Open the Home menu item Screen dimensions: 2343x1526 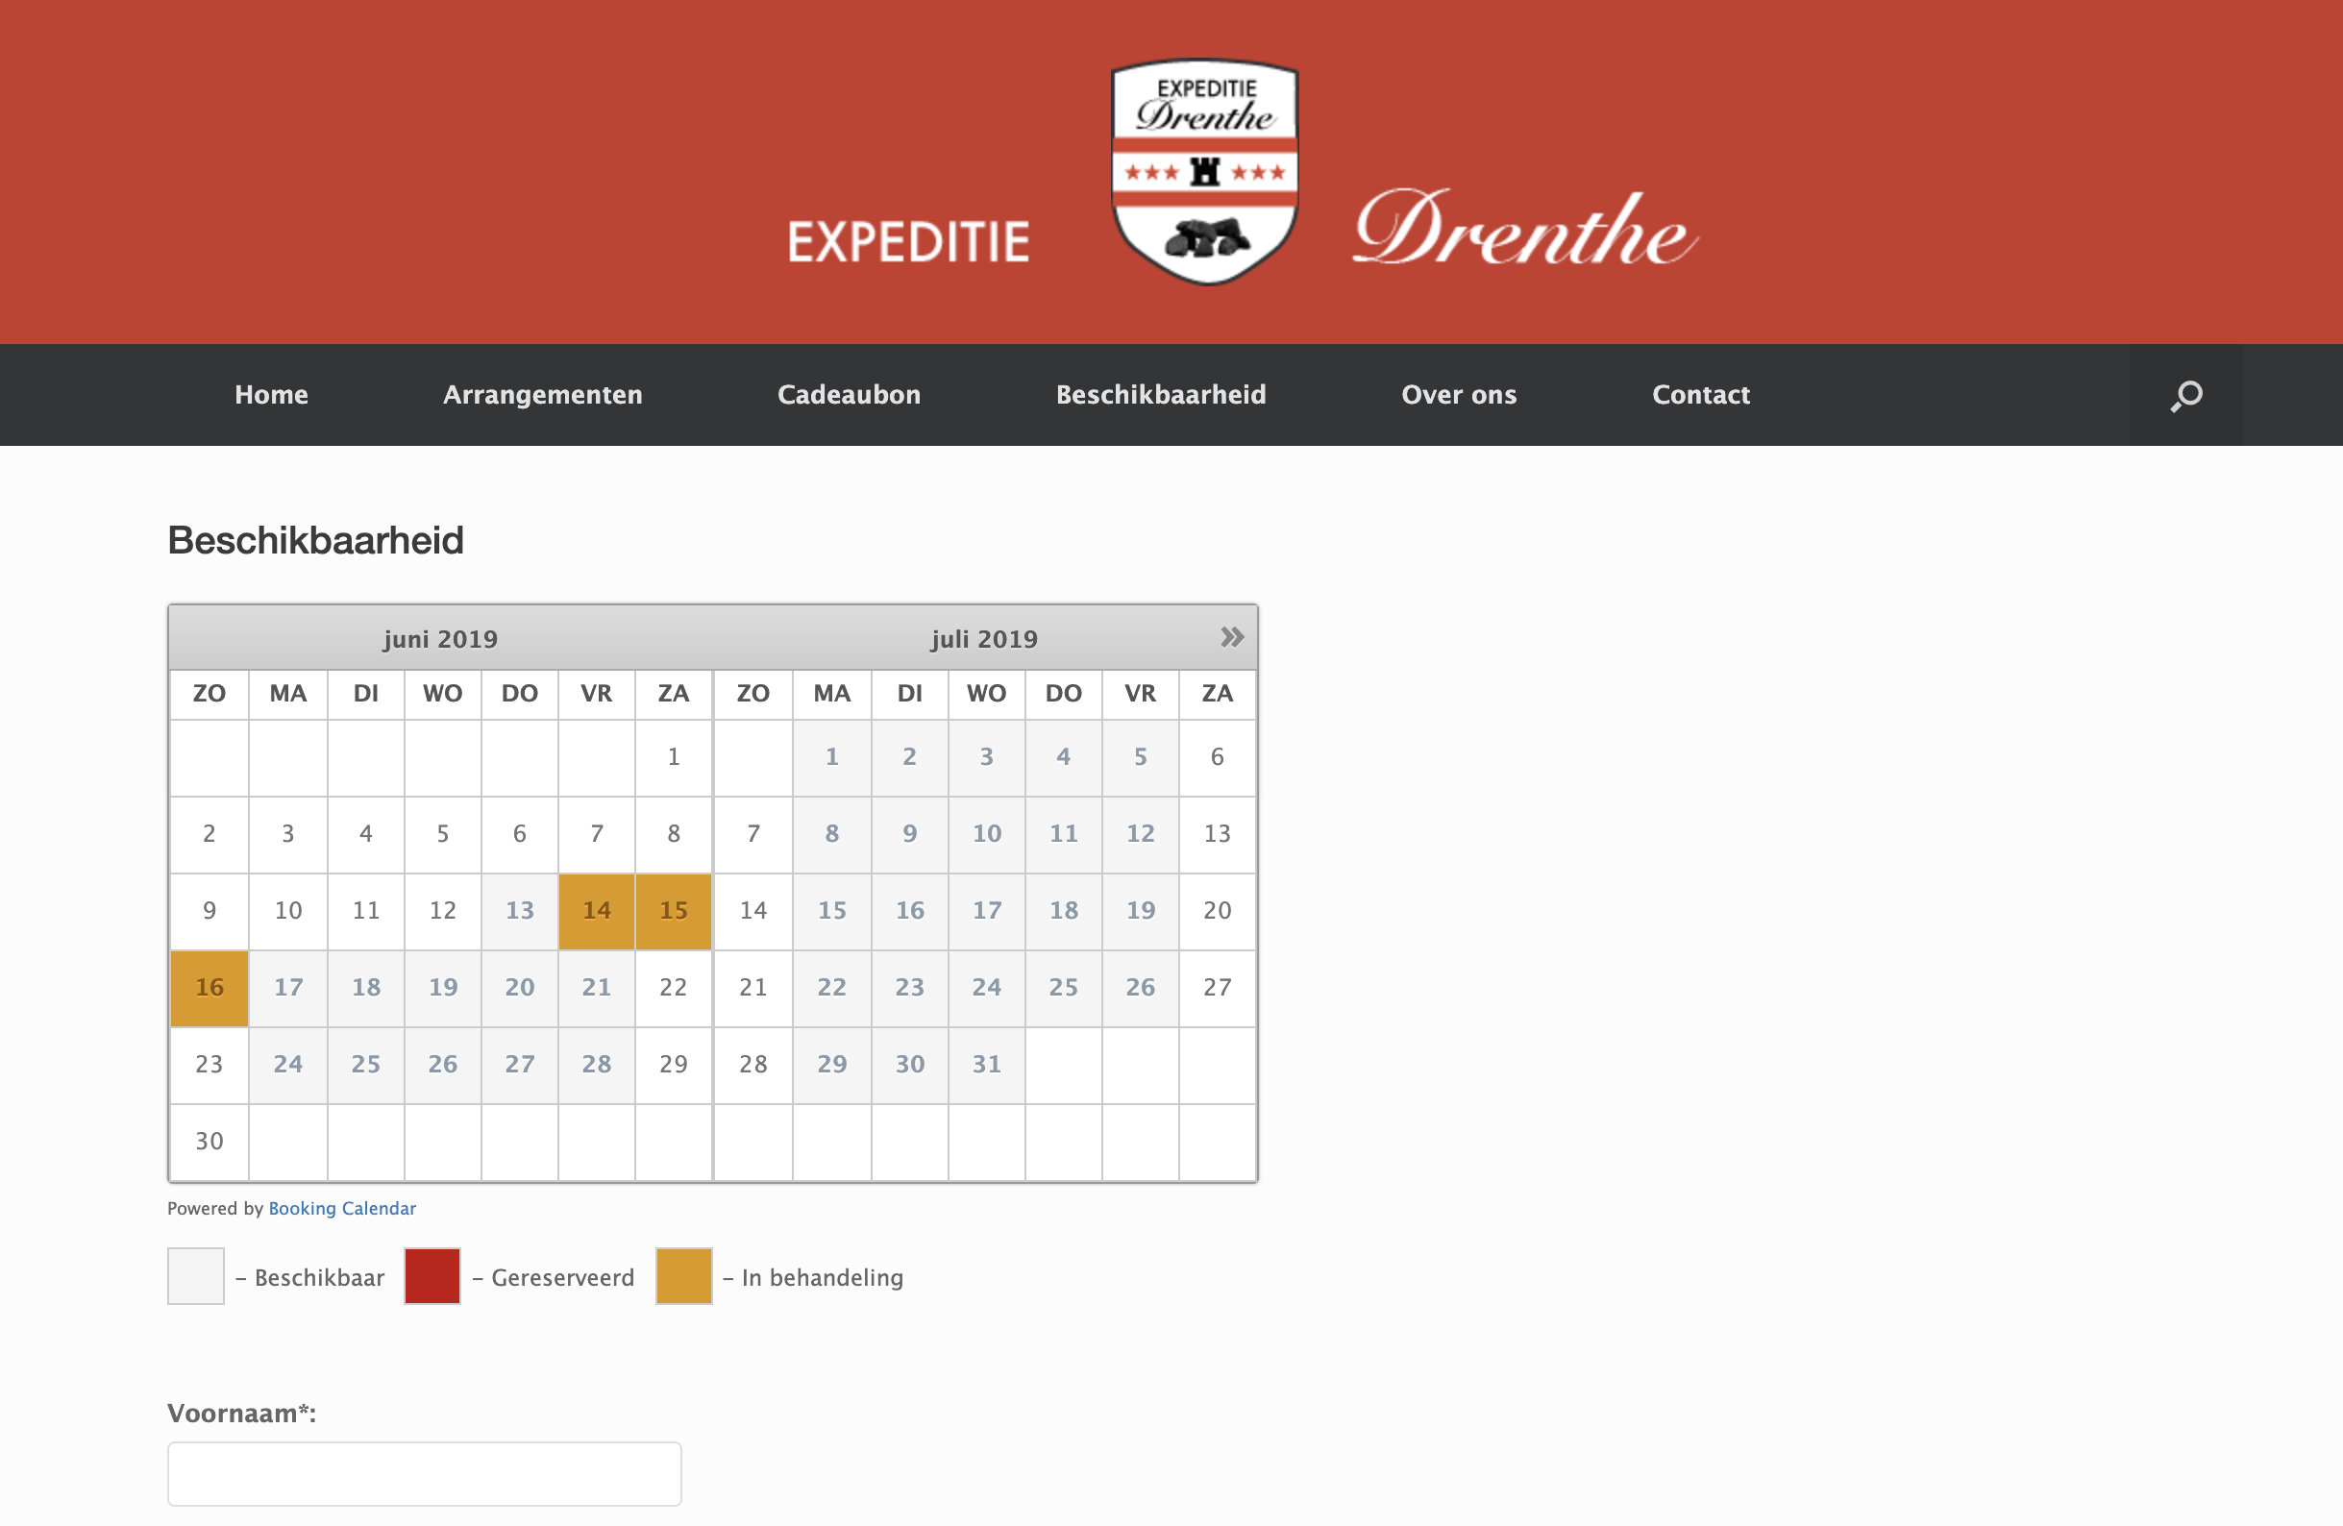point(271,395)
